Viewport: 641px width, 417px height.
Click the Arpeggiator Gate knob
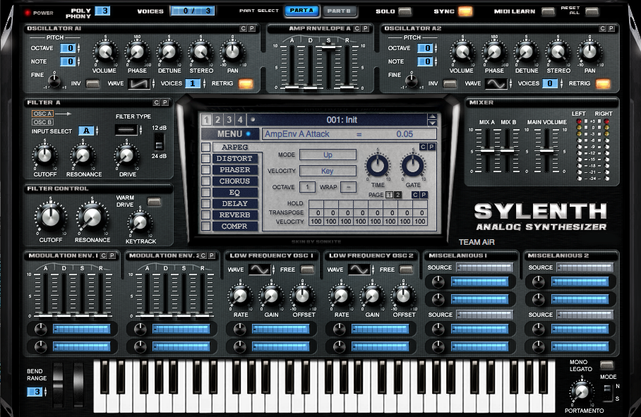[x=413, y=165]
